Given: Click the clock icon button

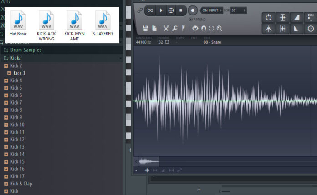Looking at the screenshot, I should point(311,29).
